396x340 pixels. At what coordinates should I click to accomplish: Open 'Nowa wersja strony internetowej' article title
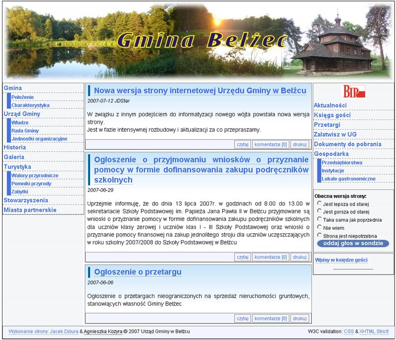click(200, 91)
